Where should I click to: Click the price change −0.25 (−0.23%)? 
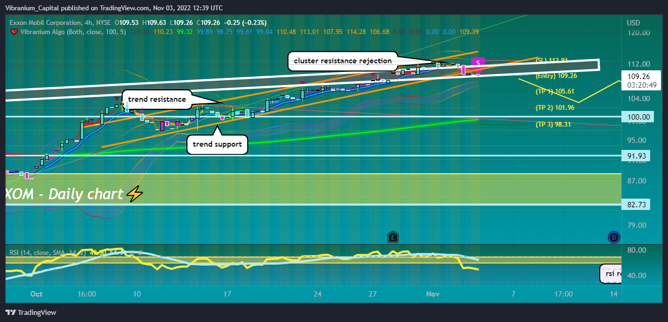[x=247, y=23]
